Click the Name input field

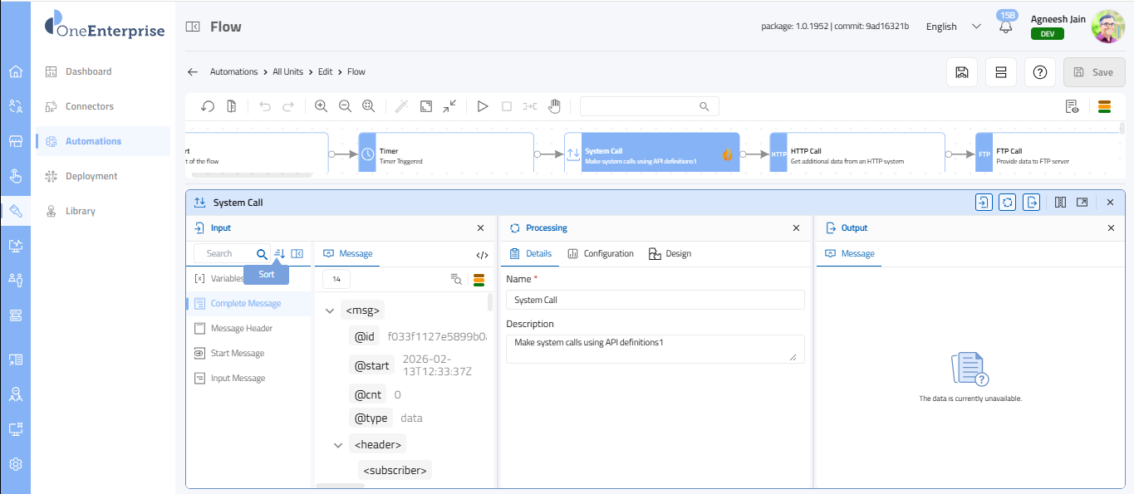coord(655,300)
